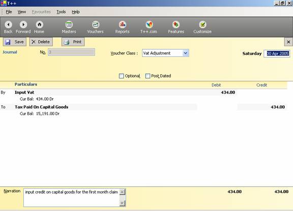Open the Tools menu
This screenshot has height=211, width=293.
(x=61, y=12)
